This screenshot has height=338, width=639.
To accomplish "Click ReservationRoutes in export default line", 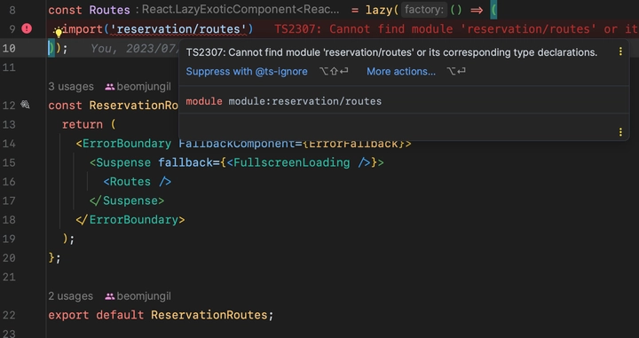I will pos(209,315).
